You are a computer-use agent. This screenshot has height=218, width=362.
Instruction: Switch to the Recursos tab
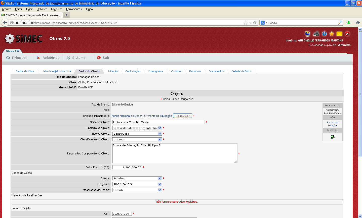[195, 71]
